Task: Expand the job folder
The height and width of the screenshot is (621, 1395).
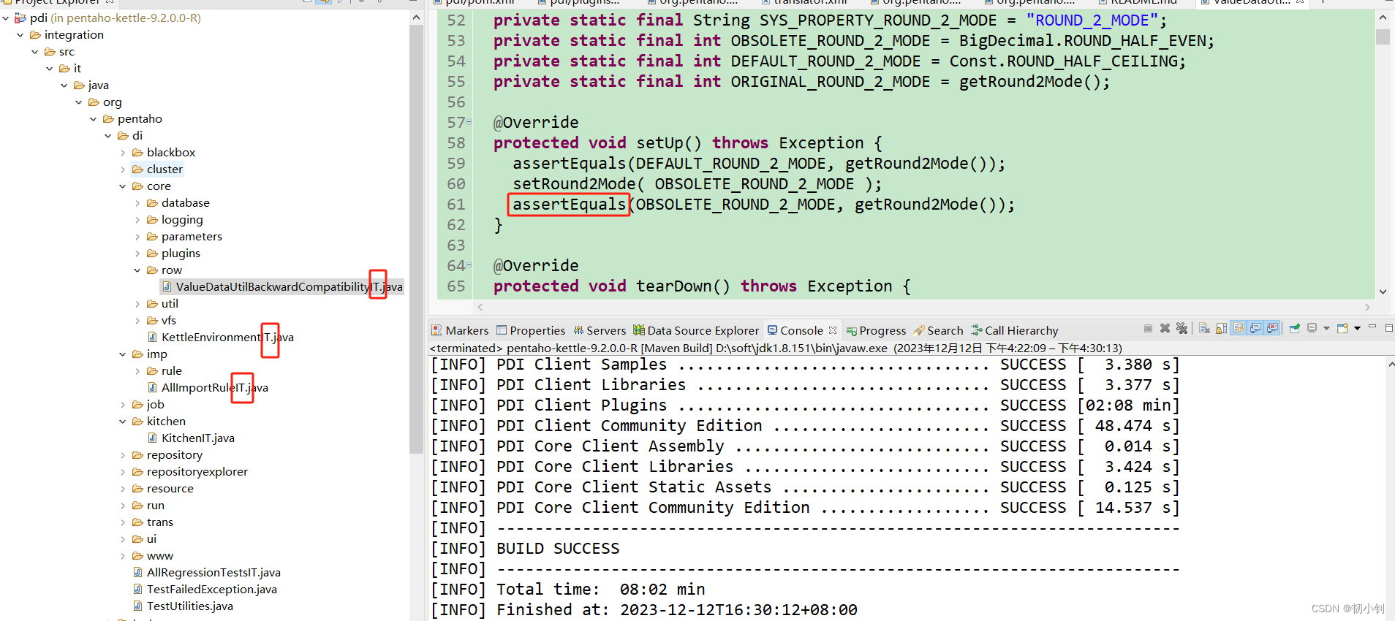Action: [x=123, y=405]
